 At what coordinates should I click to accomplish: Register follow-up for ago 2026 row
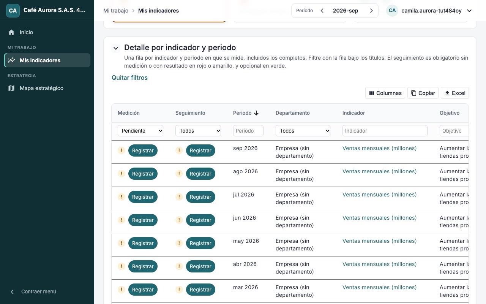(200, 174)
